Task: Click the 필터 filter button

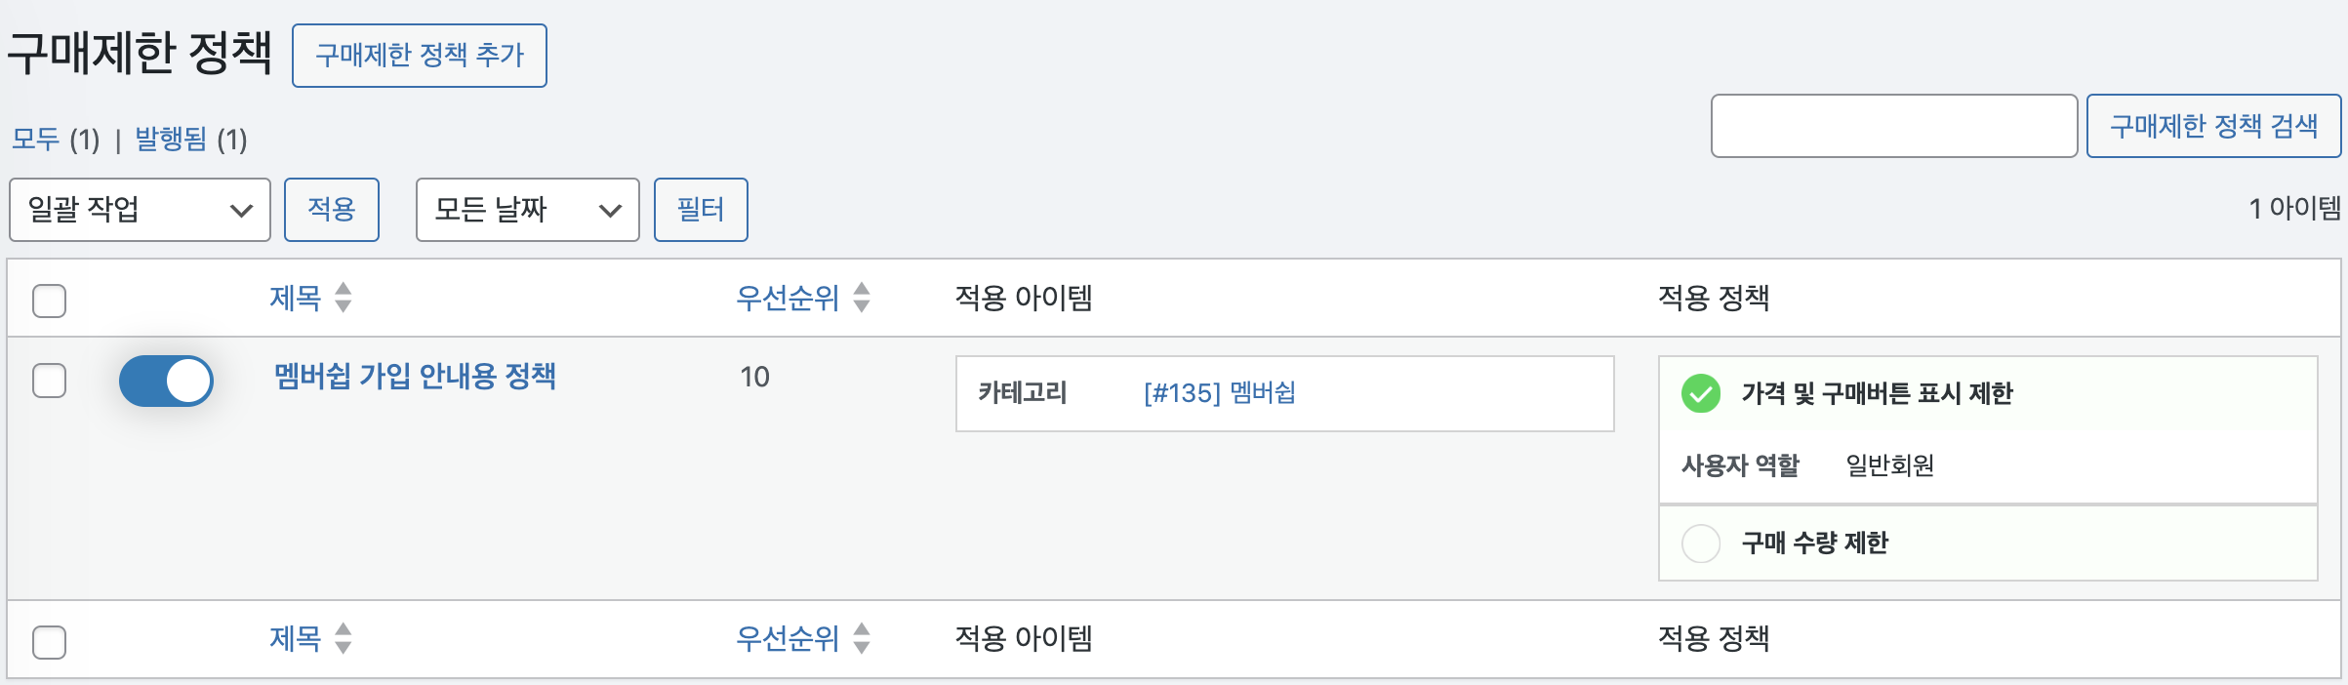Action: (x=700, y=210)
